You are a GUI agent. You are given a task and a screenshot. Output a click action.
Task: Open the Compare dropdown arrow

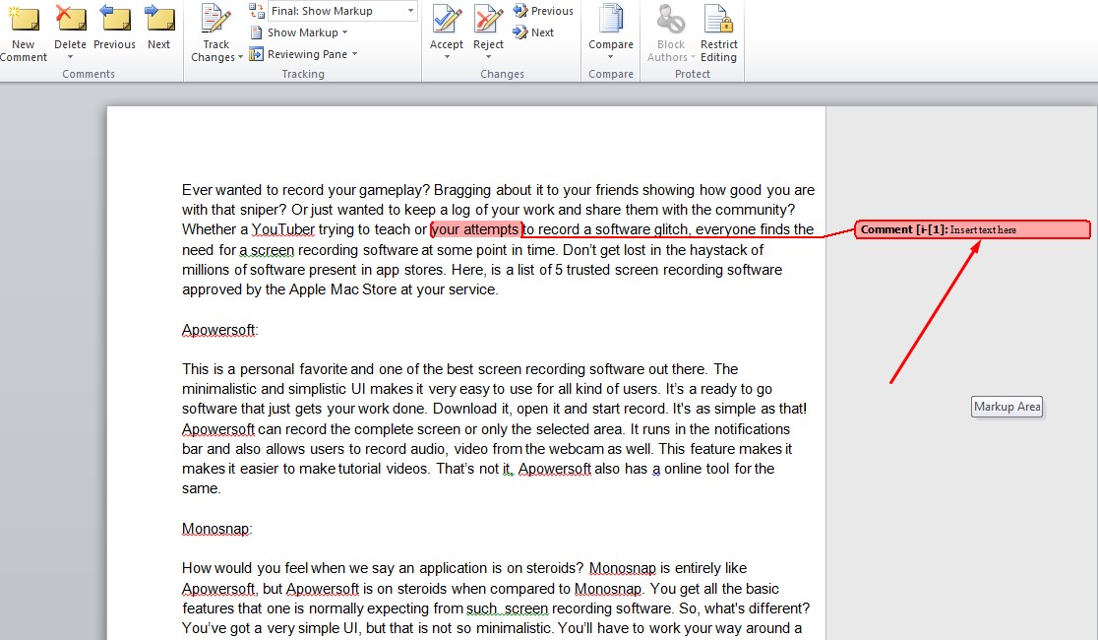[611, 57]
